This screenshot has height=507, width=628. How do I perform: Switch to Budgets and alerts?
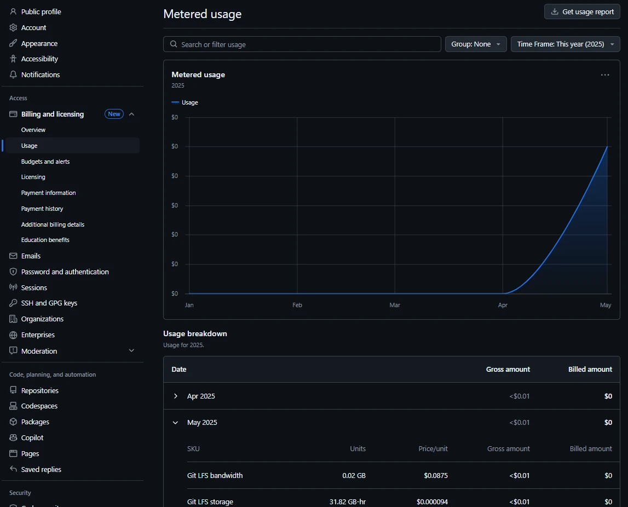click(x=45, y=161)
